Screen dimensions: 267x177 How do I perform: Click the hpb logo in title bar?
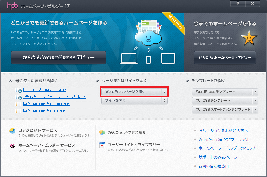coord(12,6)
